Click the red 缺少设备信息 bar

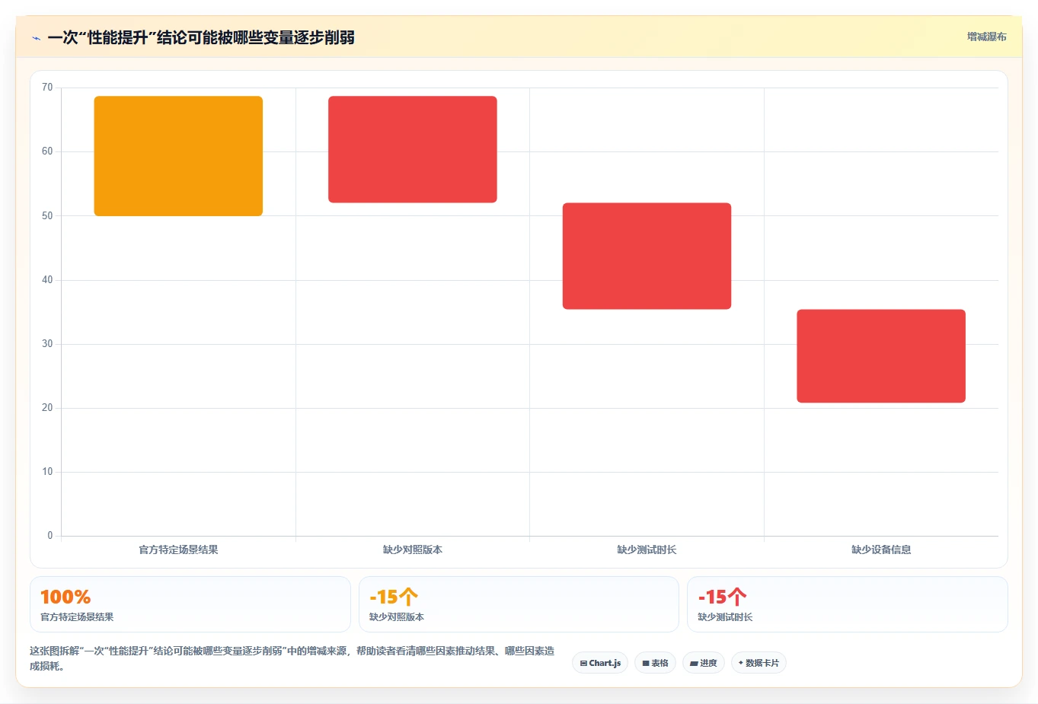coord(881,356)
